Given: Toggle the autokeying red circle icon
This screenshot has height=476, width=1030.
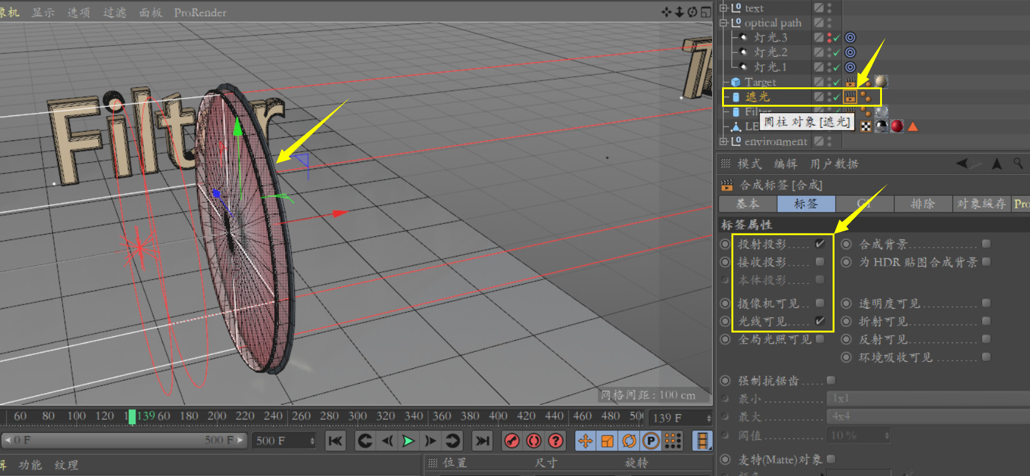Looking at the screenshot, I should pos(533,441).
